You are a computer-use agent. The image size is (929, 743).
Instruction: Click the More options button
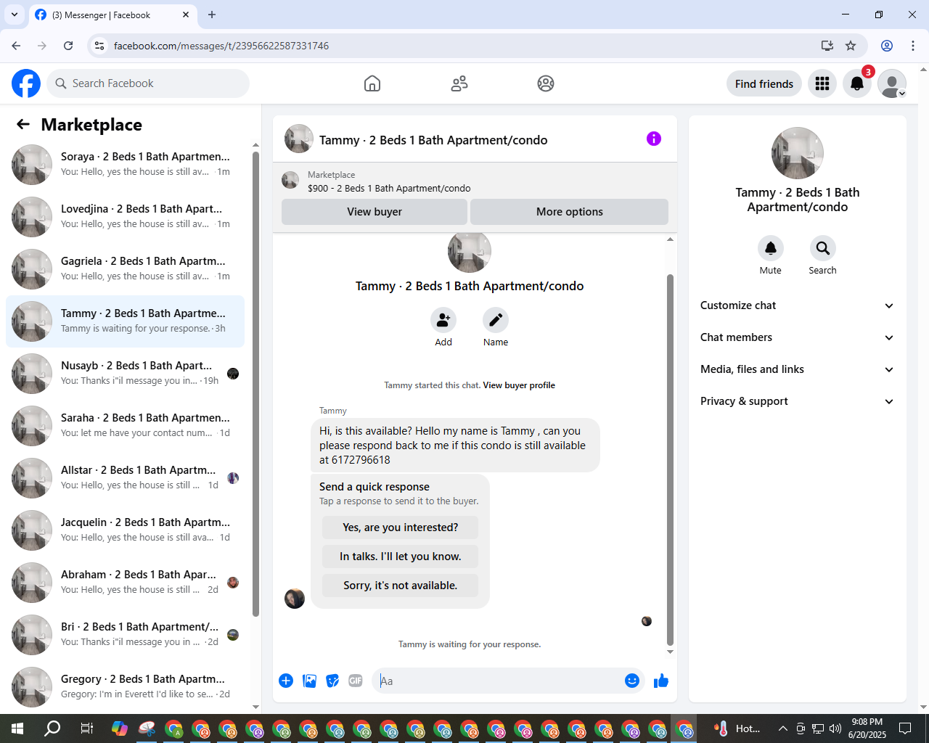click(x=570, y=212)
